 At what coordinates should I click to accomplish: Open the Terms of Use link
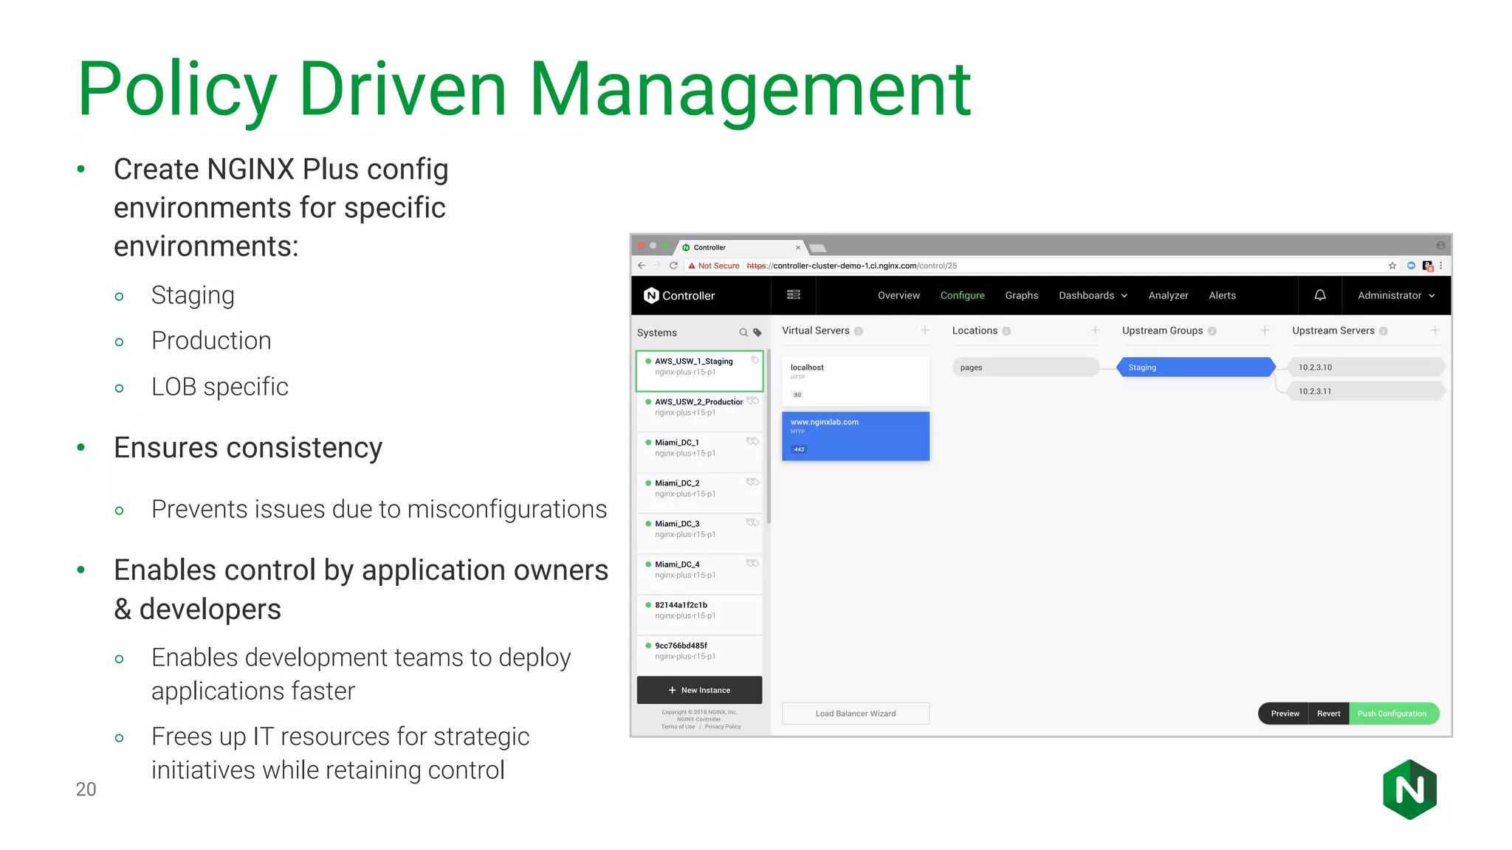(x=678, y=727)
